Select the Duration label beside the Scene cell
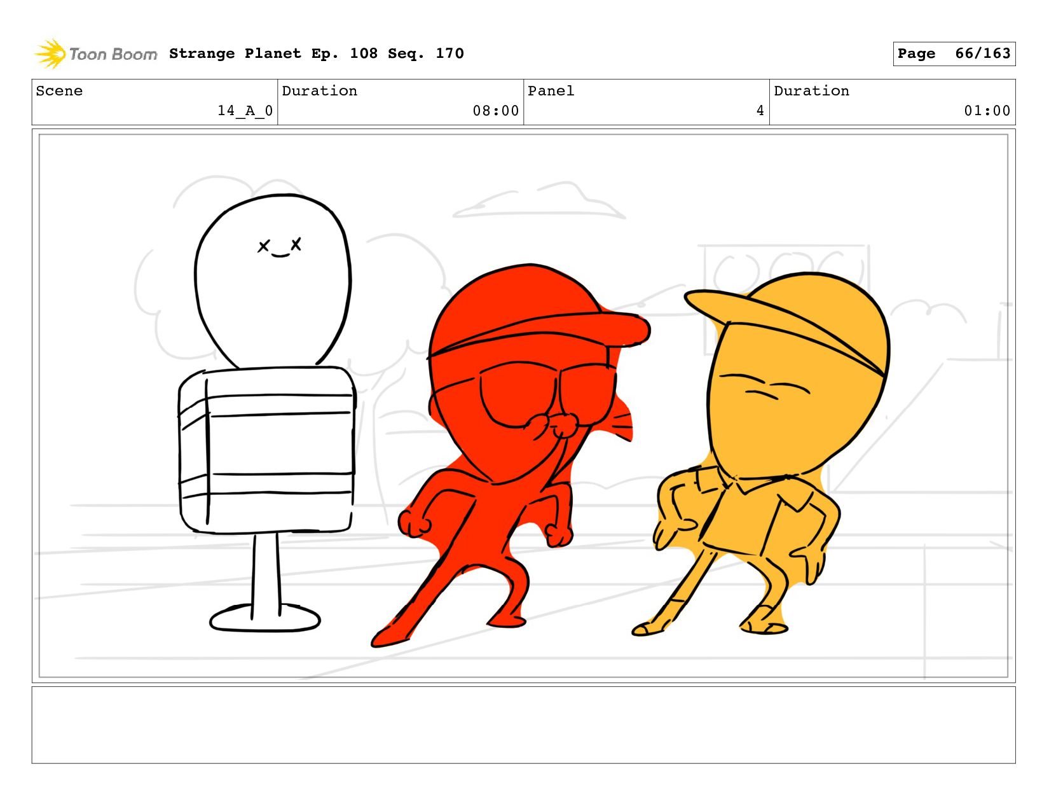This screenshot has height=811, width=1049. point(319,91)
